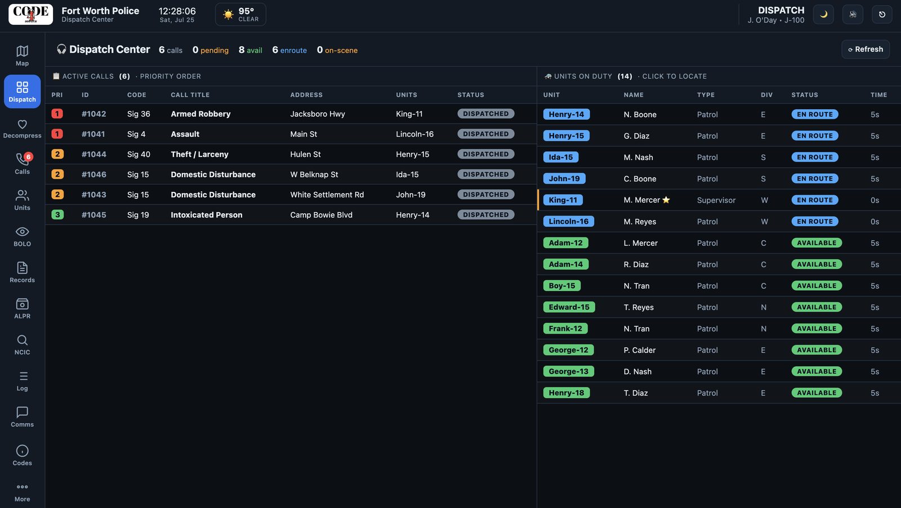This screenshot has width=901, height=508.
Task: Click DISPATCHED status for call #1042
Action: (485, 114)
